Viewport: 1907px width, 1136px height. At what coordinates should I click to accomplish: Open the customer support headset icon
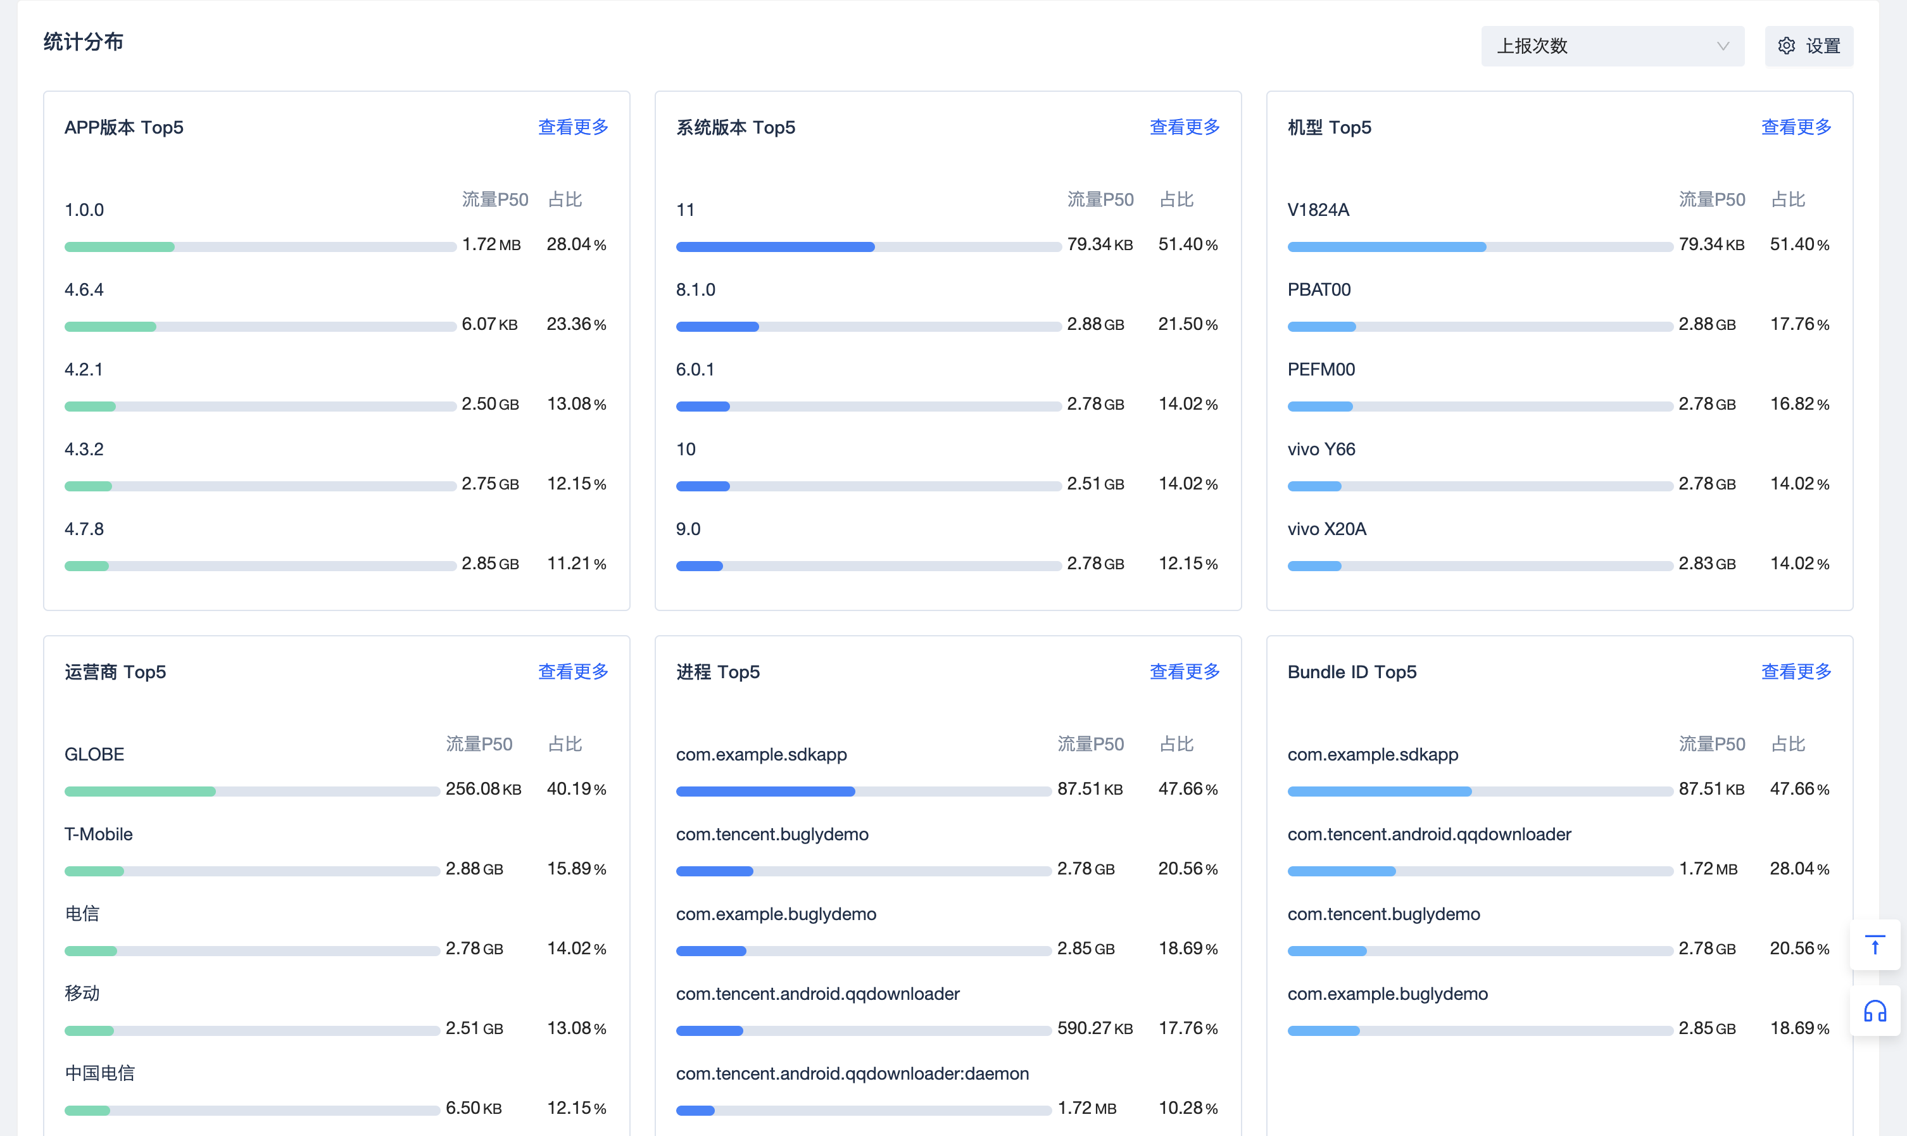[1875, 1012]
